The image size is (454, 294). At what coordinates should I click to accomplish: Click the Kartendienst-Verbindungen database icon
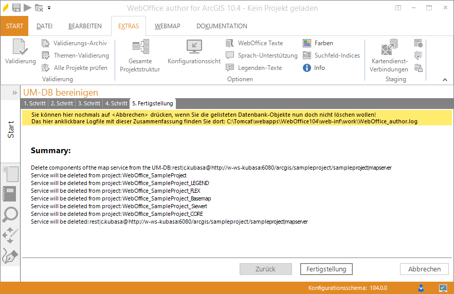pyautogui.click(x=389, y=47)
